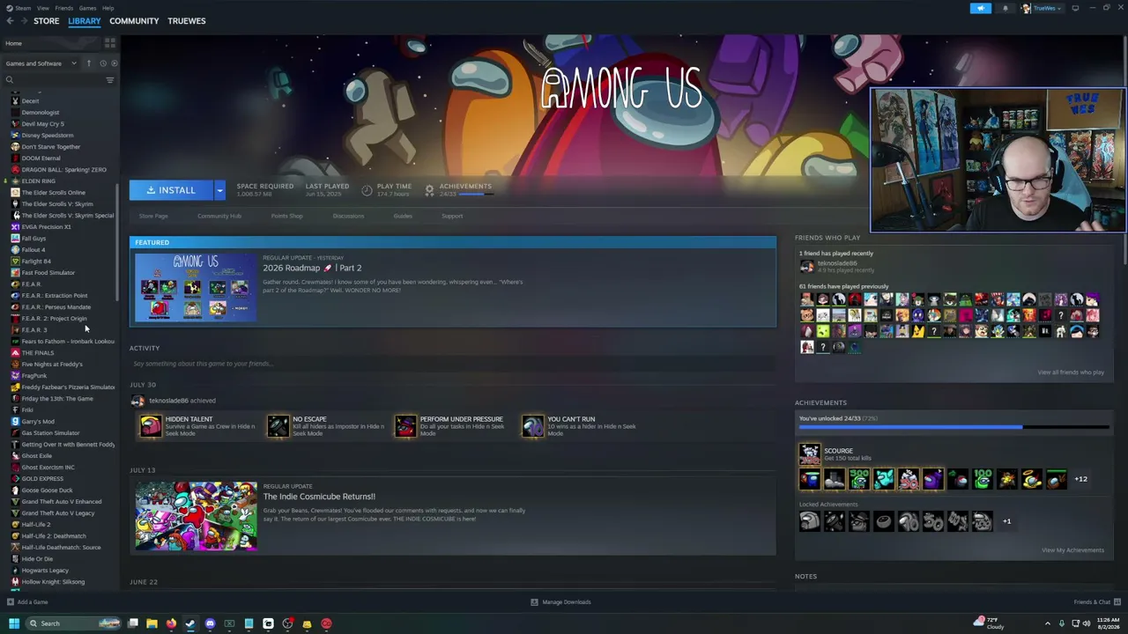Switch to the STORE tab
This screenshot has height=634, width=1128.
[x=46, y=21]
